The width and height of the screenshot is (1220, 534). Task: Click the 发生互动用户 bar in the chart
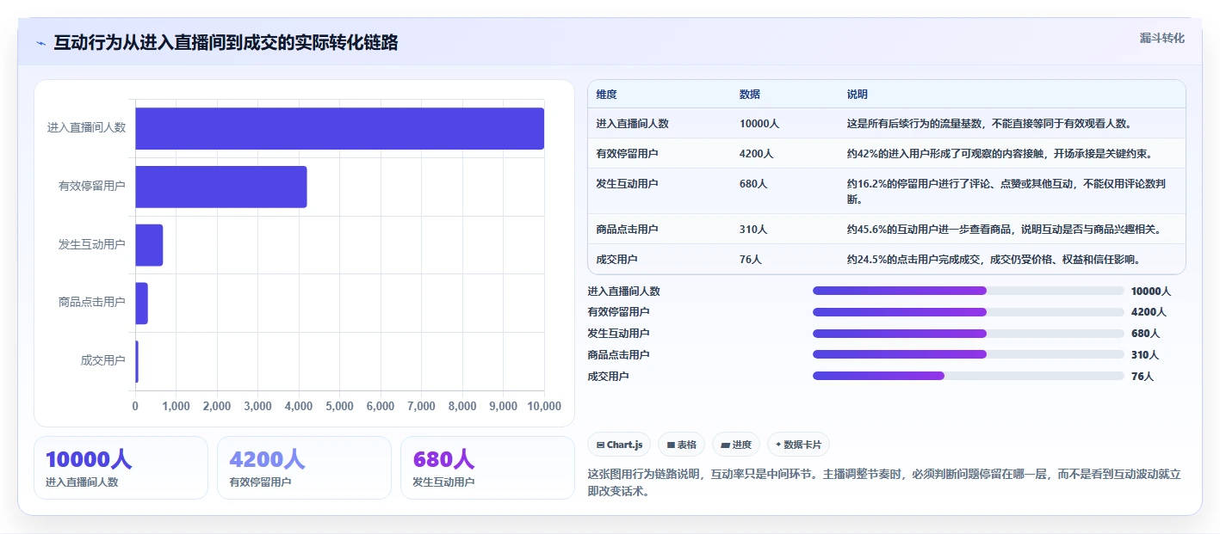(149, 245)
